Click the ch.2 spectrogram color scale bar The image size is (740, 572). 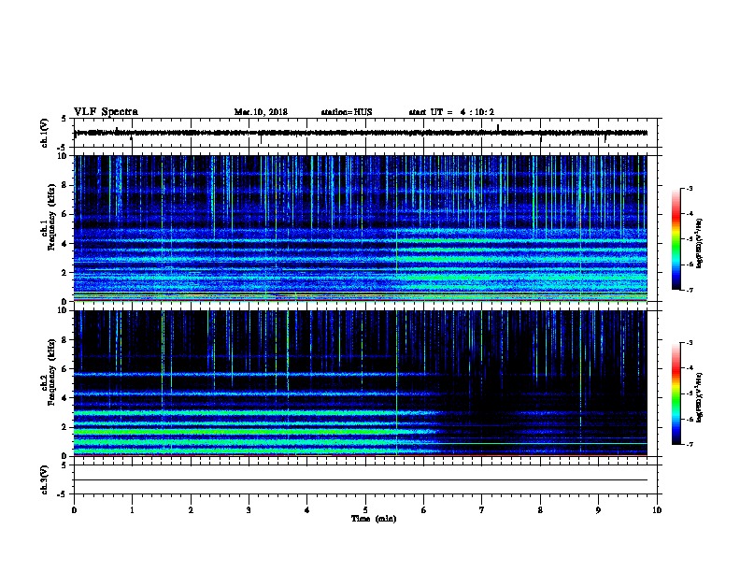pyautogui.click(x=676, y=393)
